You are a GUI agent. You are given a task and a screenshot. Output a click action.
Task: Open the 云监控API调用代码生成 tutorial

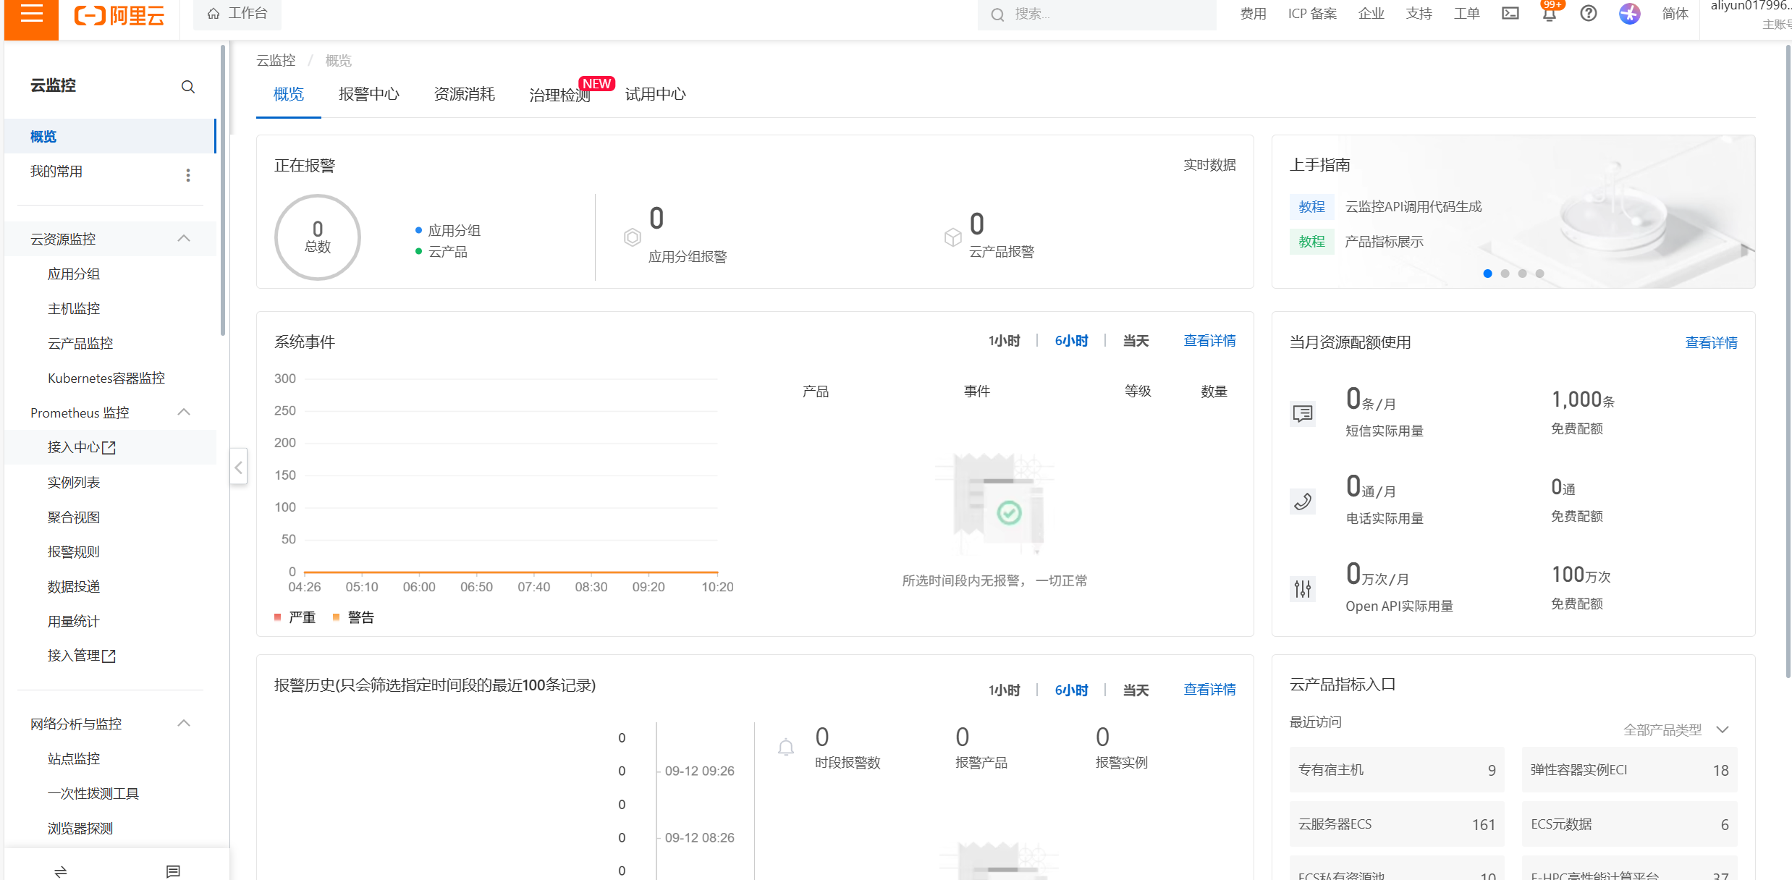click(x=1413, y=207)
